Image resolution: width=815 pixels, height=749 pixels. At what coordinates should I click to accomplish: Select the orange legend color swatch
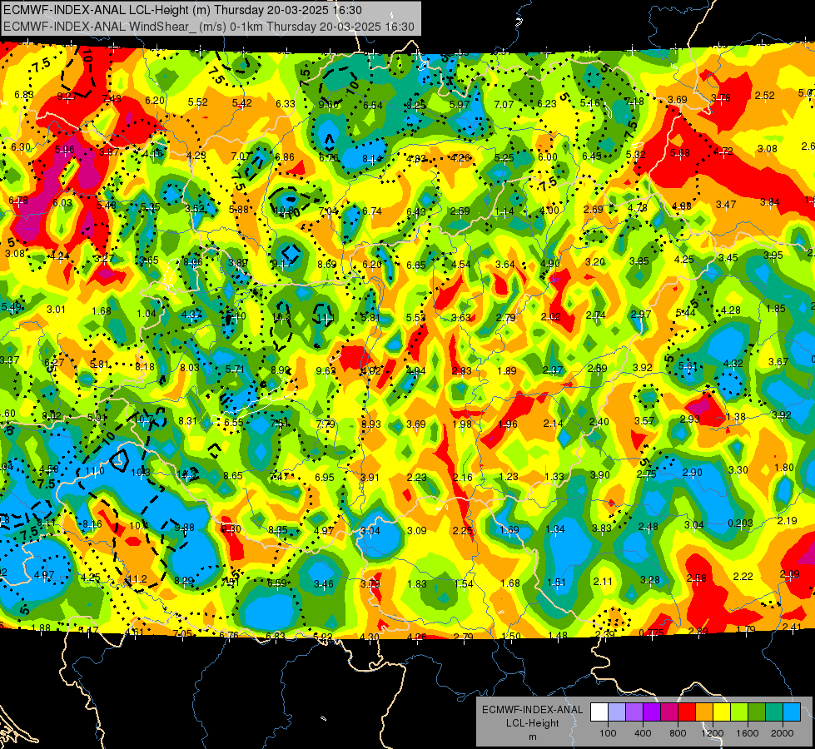pyautogui.click(x=703, y=712)
